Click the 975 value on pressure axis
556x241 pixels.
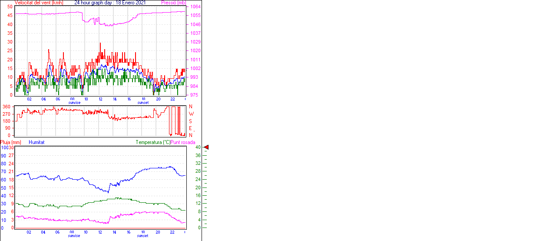tap(194, 95)
